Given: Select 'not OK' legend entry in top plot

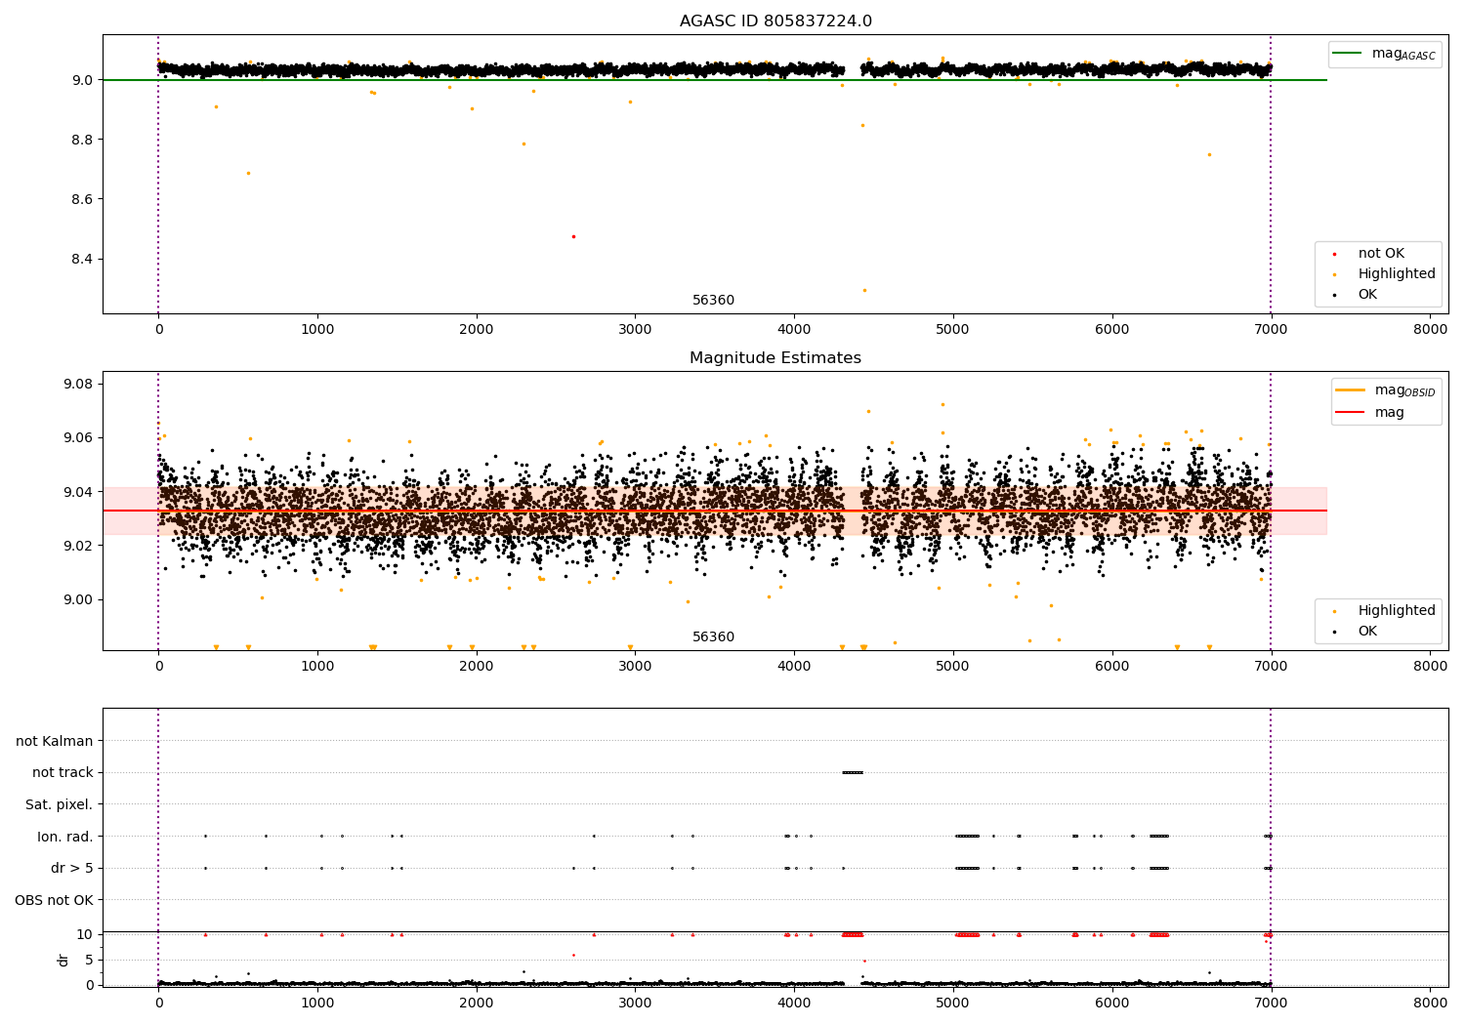Looking at the screenshot, I should [1381, 254].
